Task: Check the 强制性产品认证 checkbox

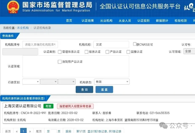Action: pos(60,62)
